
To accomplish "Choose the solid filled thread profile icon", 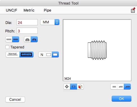I will point(27,39).
